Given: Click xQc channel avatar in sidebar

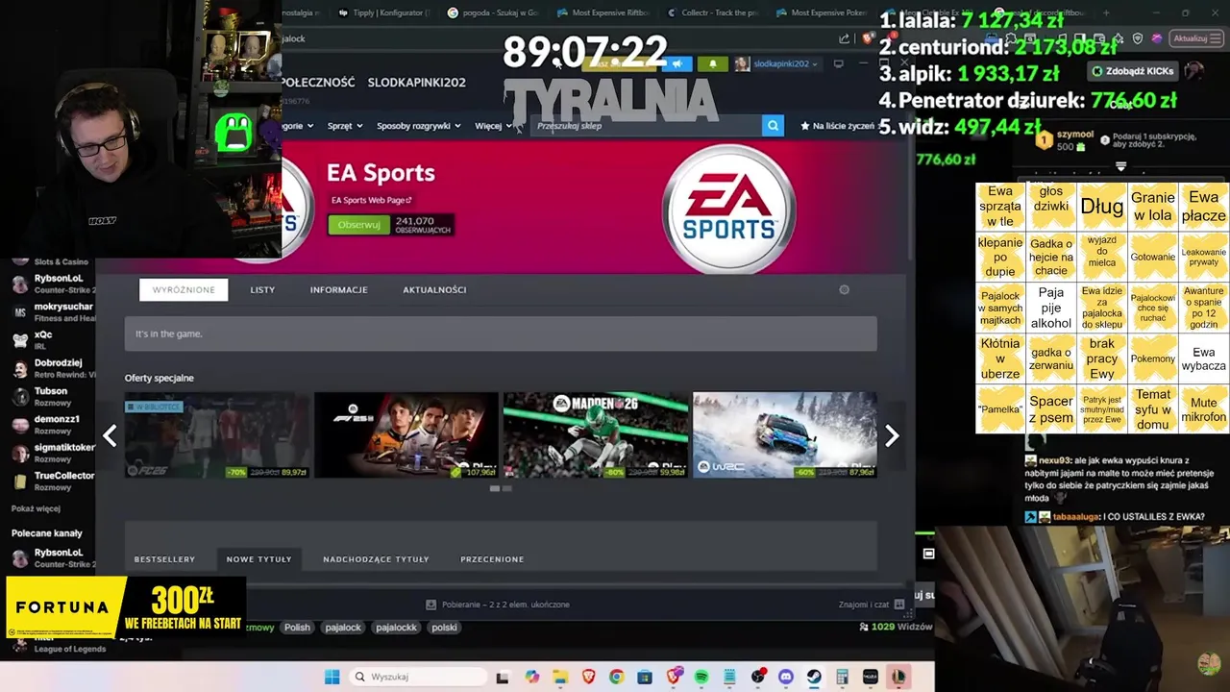Looking at the screenshot, I should pyautogui.click(x=19, y=340).
